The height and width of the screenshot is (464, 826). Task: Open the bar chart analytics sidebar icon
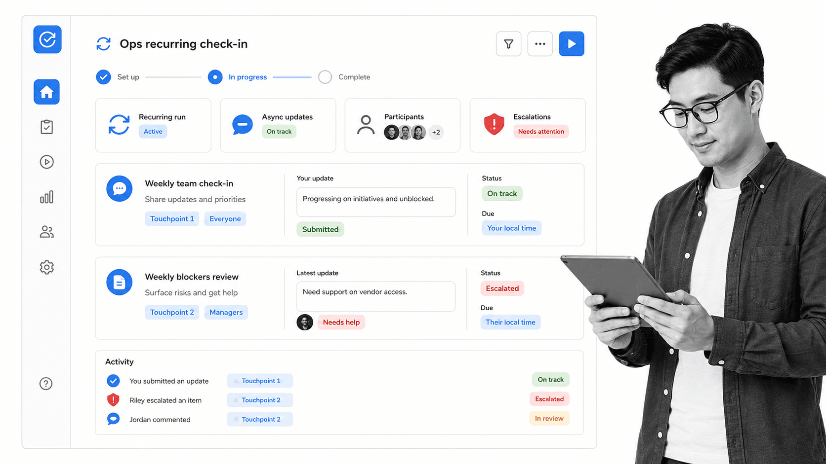[47, 197]
